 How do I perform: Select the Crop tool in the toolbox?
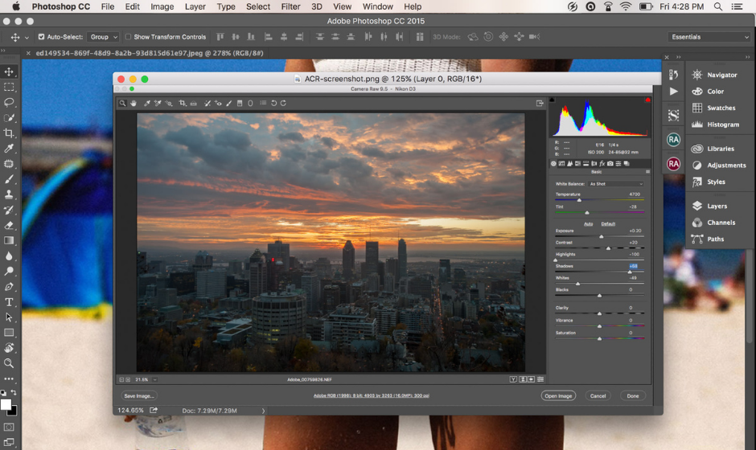(9, 133)
